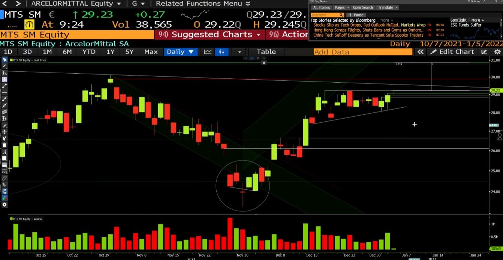Screen dimensions: 503x260
Task: Set range to 3D
Action: click(x=27, y=52)
